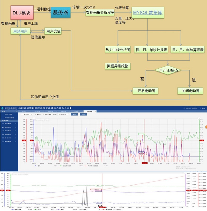Click the system management gear icon in sidebar
The image size is (207, 211).
pos(3,142)
